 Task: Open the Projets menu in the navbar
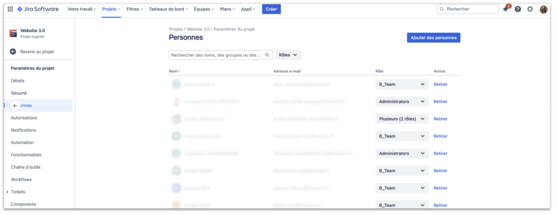point(111,9)
